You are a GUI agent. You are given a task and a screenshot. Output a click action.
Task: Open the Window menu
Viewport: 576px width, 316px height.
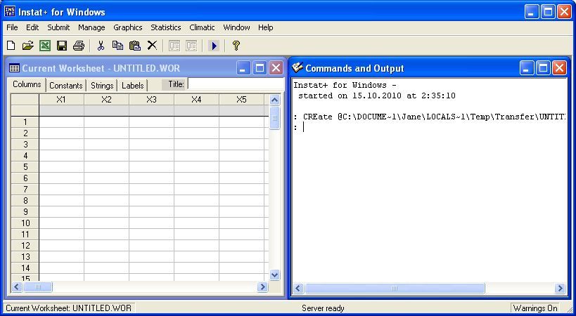click(236, 27)
